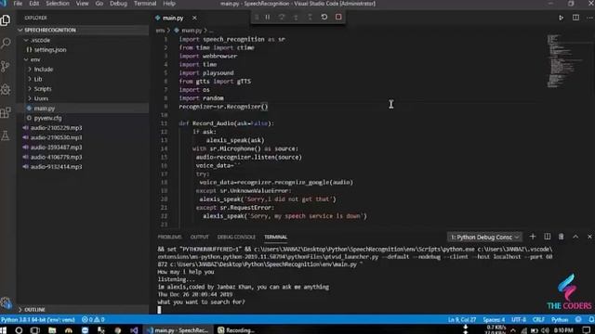The image size is (595, 334).
Task: Open the Debug view in activity bar
Action: coord(6,90)
